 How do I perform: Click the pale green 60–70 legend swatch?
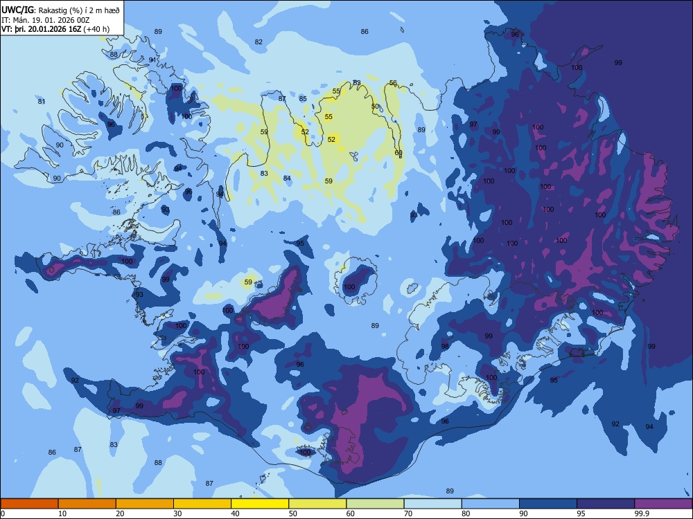pos(375,504)
